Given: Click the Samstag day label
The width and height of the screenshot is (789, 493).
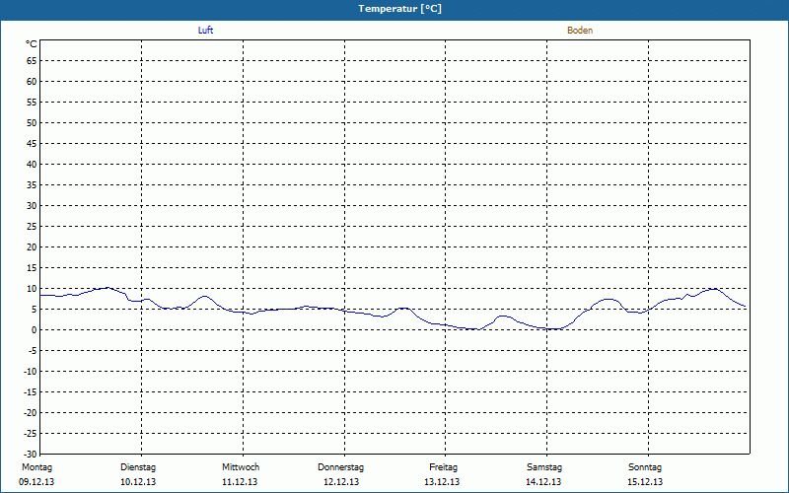Looking at the screenshot, I should tap(544, 466).
